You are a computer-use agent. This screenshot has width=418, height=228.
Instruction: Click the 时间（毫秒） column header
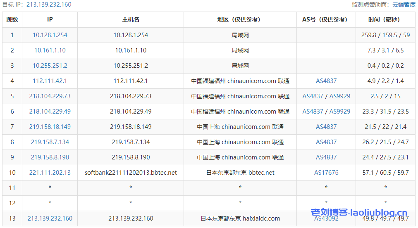[x=385, y=19]
